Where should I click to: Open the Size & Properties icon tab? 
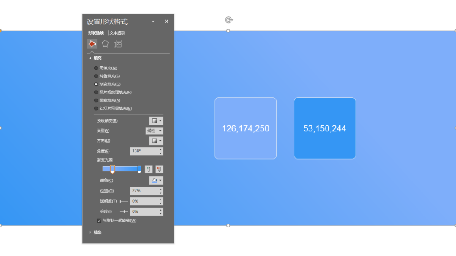click(118, 44)
